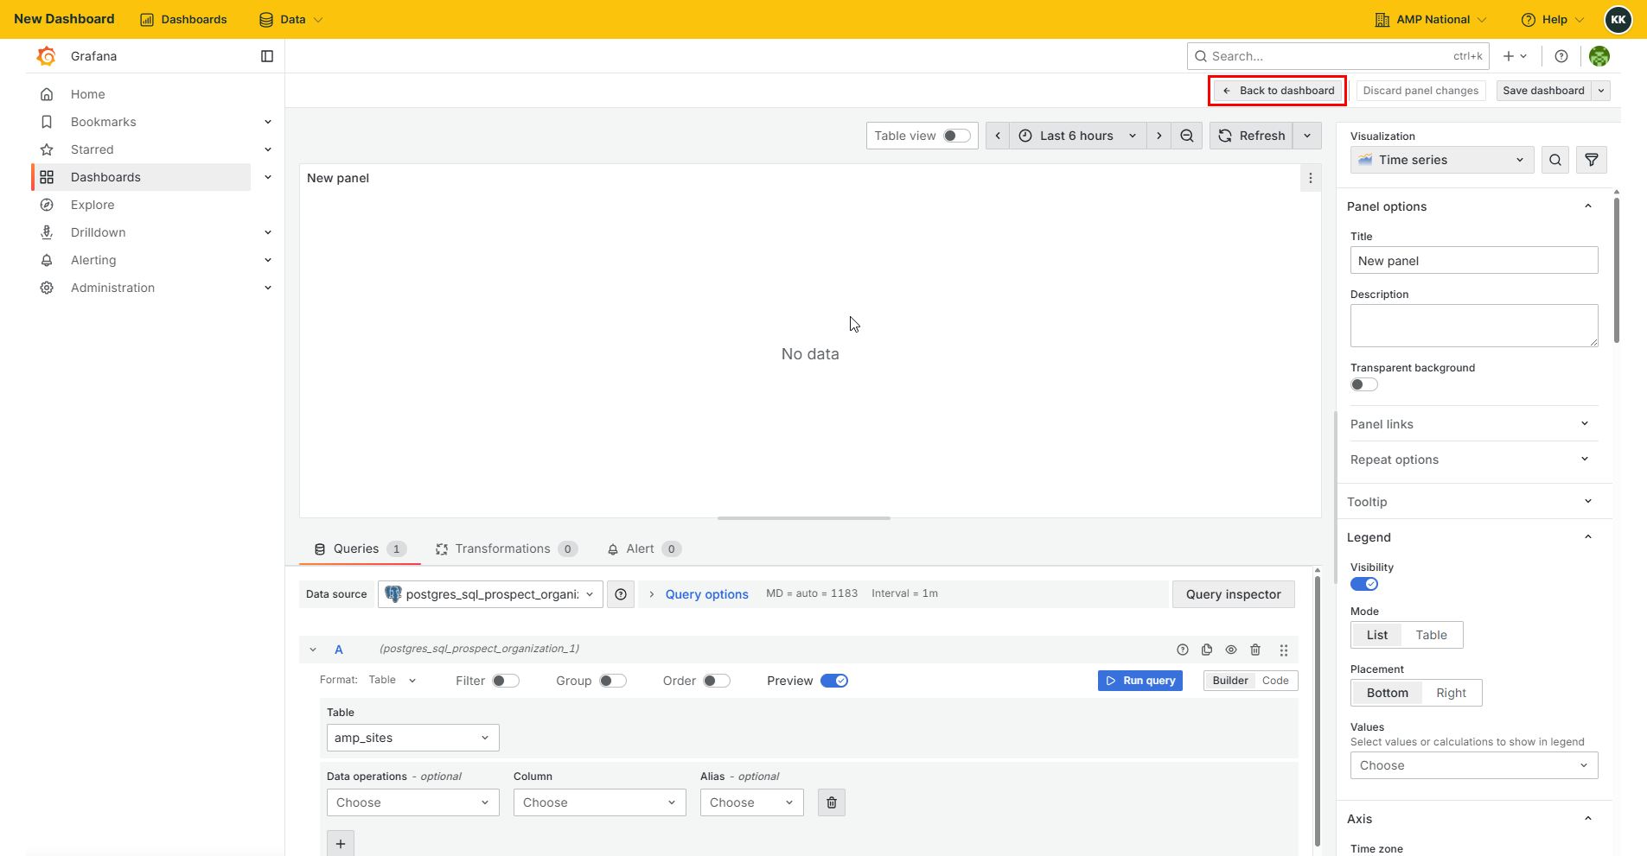
Task: Click the dock sidebar menu icon
Action: point(267,56)
